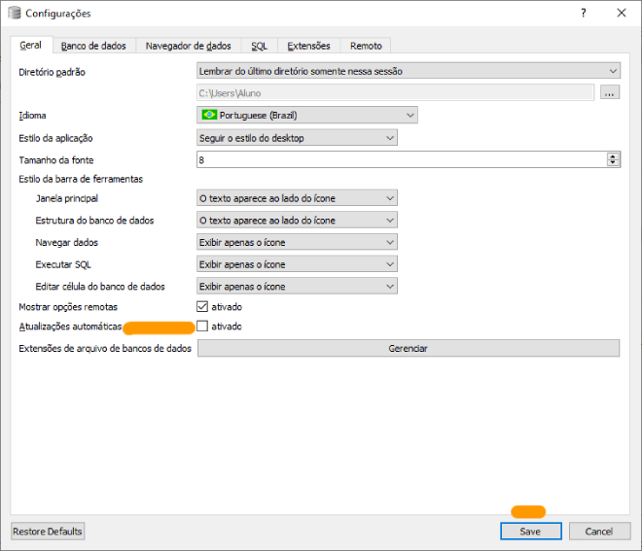Switch to the Banco de dados tab
Screen dimensions: 642x551
coord(93,46)
